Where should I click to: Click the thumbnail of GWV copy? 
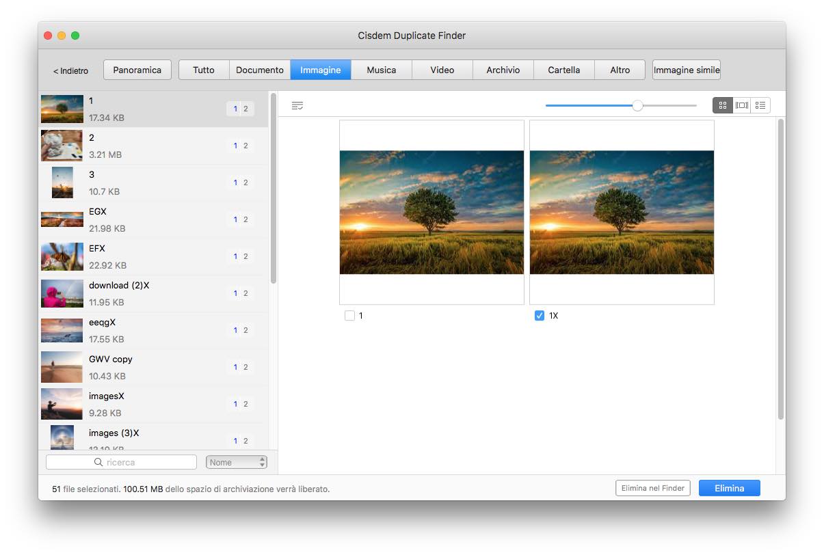tap(62, 367)
